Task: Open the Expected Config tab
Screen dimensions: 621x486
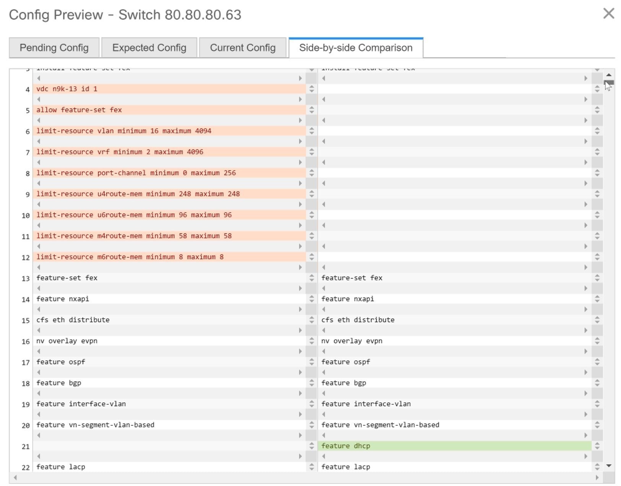Action: point(149,48)
